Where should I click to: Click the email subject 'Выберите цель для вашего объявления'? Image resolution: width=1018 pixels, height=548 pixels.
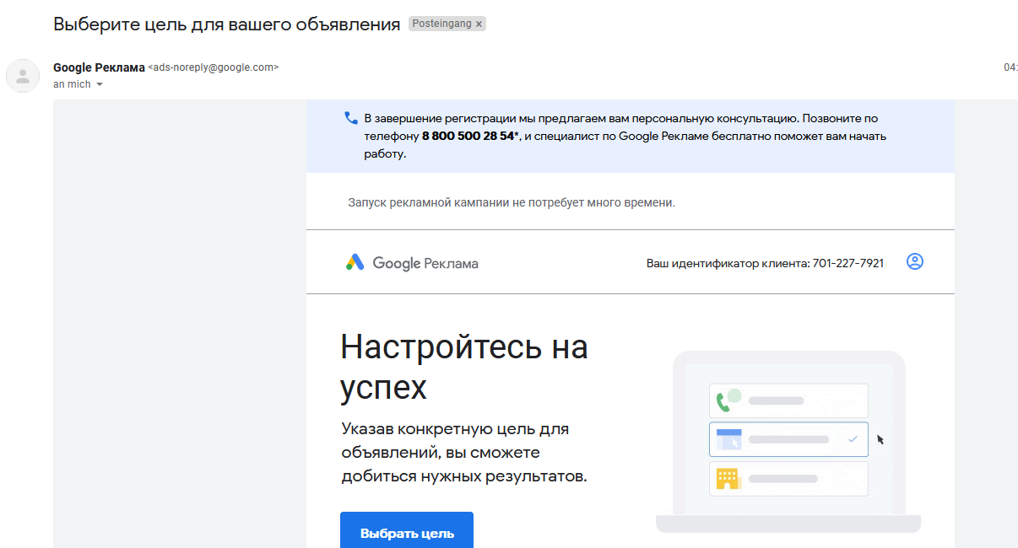[226, 24]
